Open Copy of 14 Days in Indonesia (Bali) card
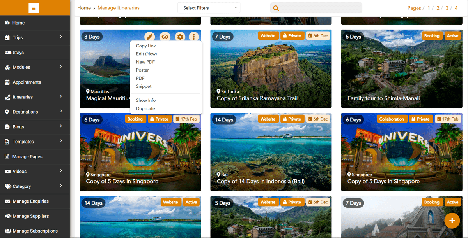The width and height of the screenshot is (468, 238). [271, 152]
